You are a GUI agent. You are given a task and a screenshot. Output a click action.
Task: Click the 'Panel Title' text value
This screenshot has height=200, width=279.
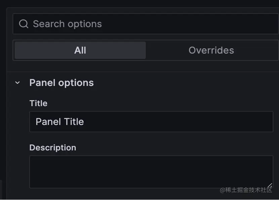(x=59, y=121)
